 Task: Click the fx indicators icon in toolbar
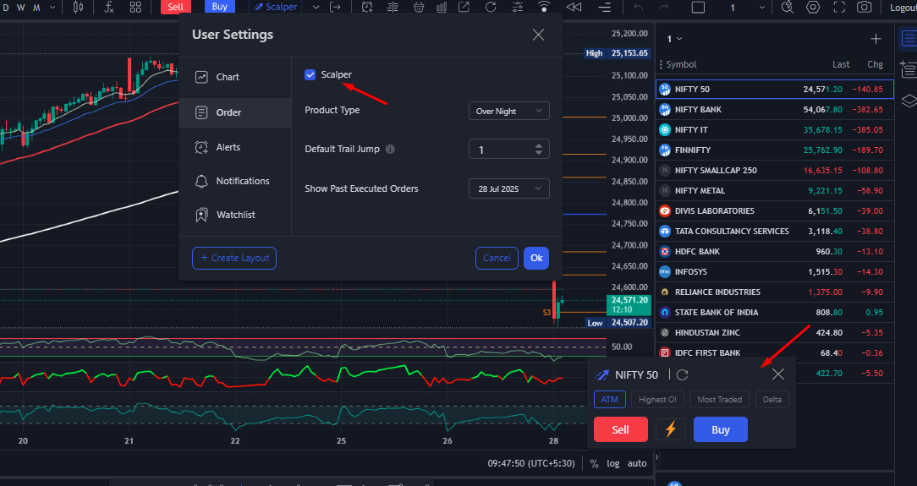coord(109,7)
